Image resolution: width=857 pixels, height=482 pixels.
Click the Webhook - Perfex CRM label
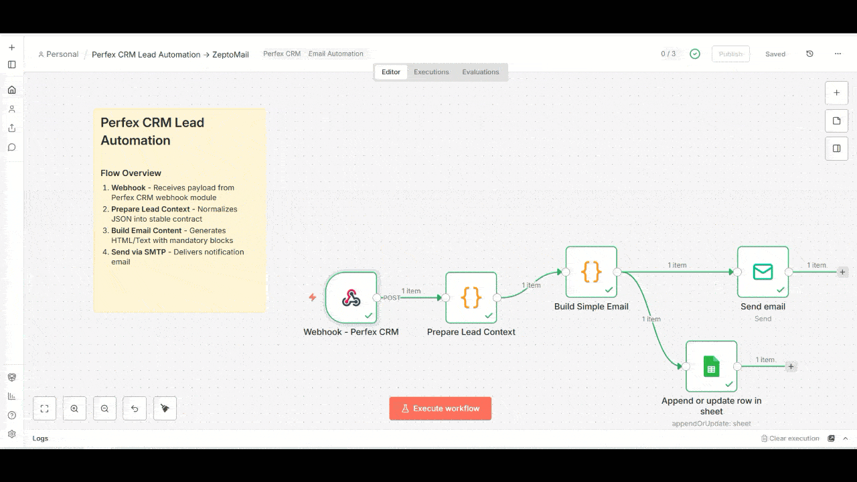pyautogui.click(x=351, y=332)
